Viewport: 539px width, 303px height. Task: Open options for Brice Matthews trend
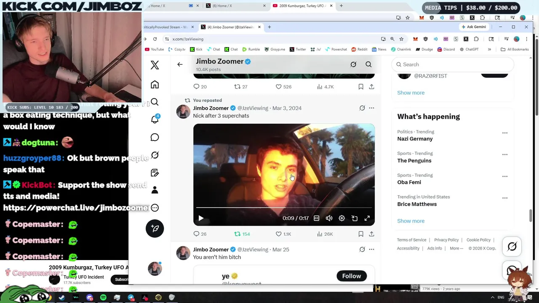tap(505, 198)
